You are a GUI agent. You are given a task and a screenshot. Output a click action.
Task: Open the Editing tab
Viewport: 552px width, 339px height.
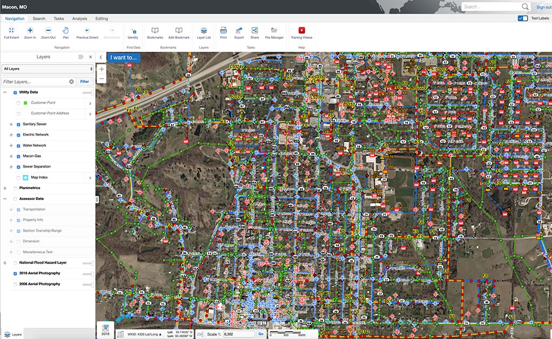click(x=102, y=19)
